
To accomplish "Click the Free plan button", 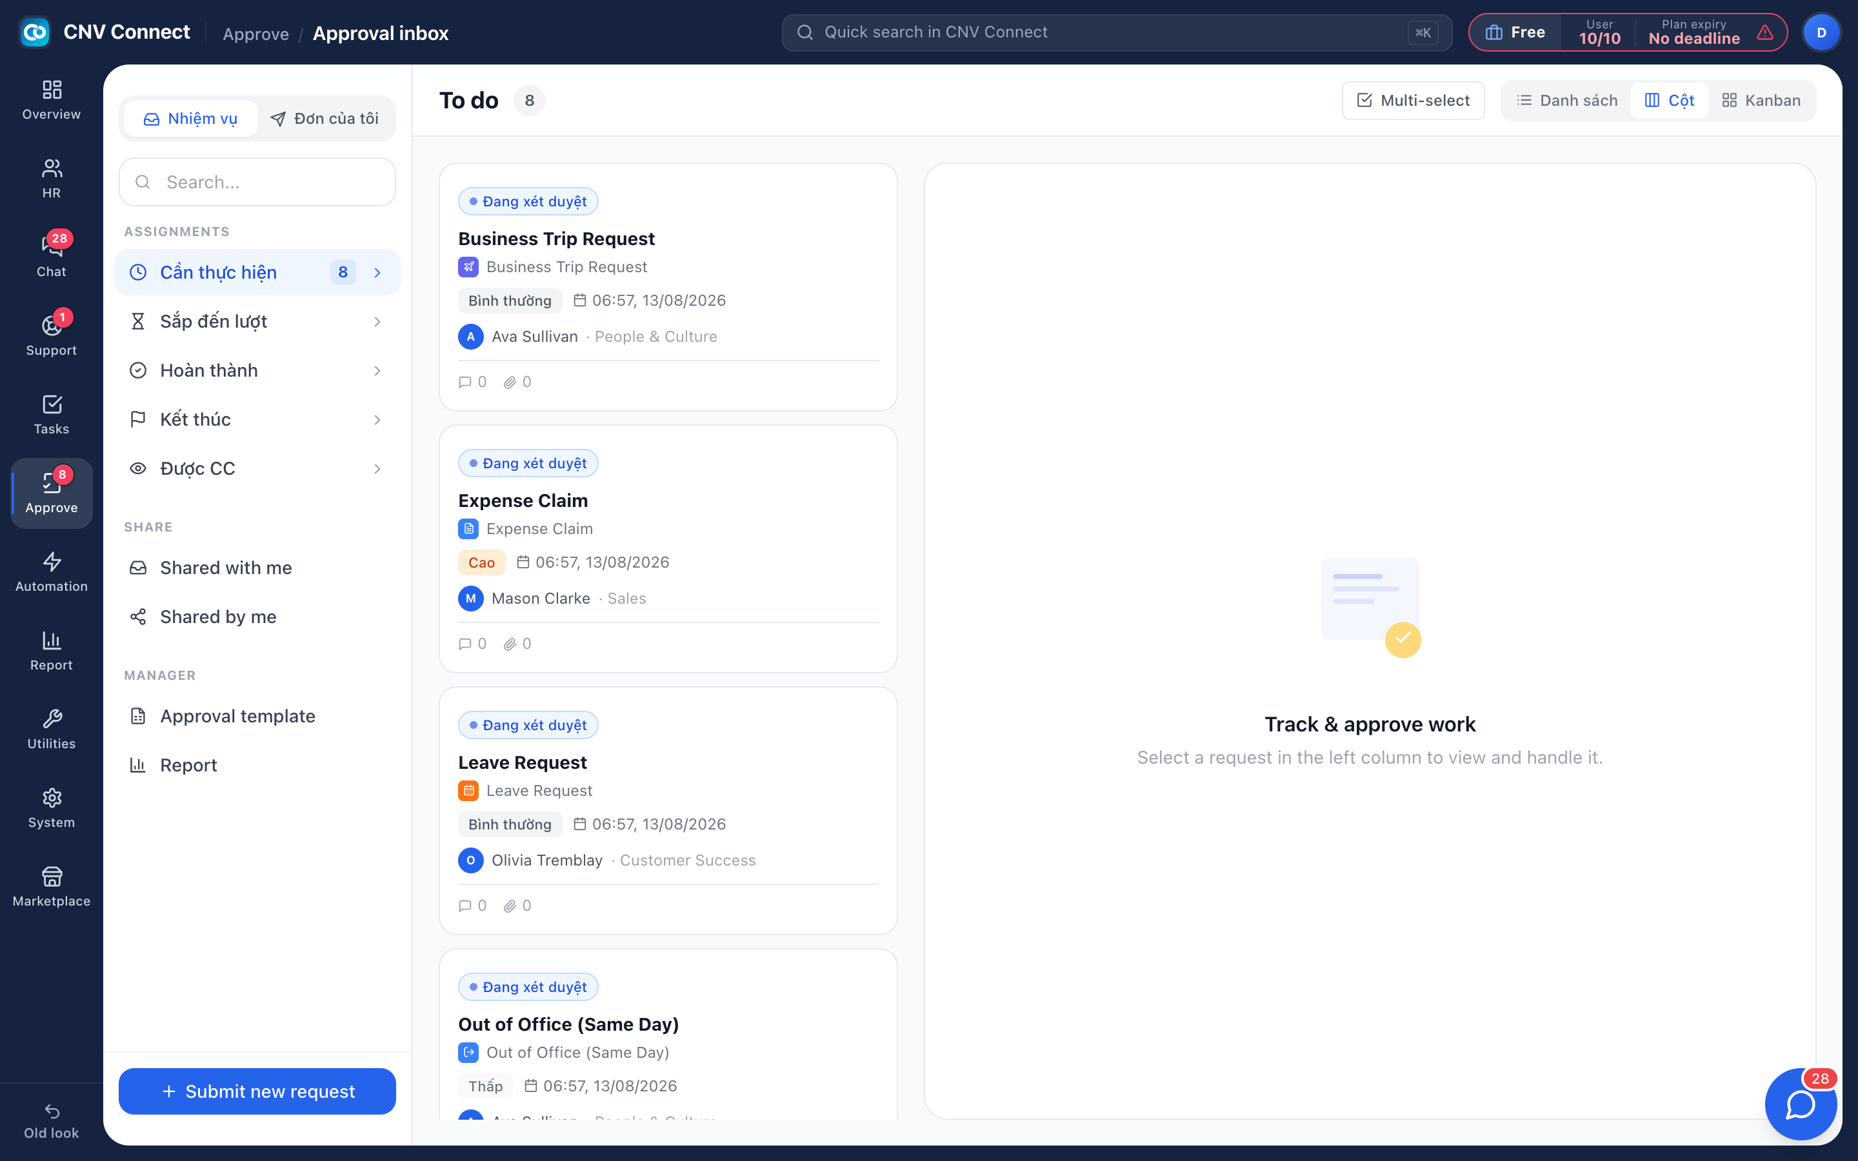I will coord(1515,32).
